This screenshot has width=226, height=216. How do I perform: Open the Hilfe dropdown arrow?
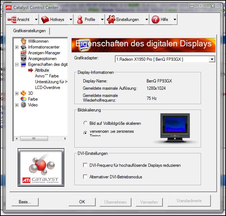point(175,20)
